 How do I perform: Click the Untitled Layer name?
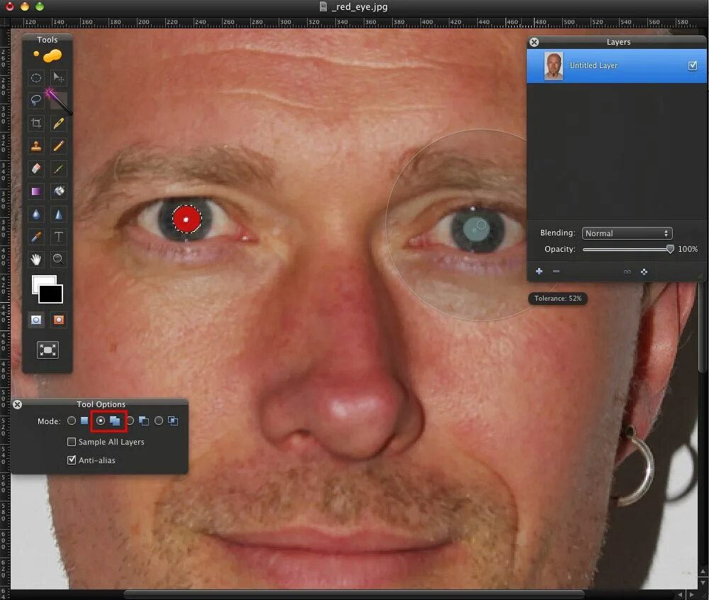[x=593, y=65]
